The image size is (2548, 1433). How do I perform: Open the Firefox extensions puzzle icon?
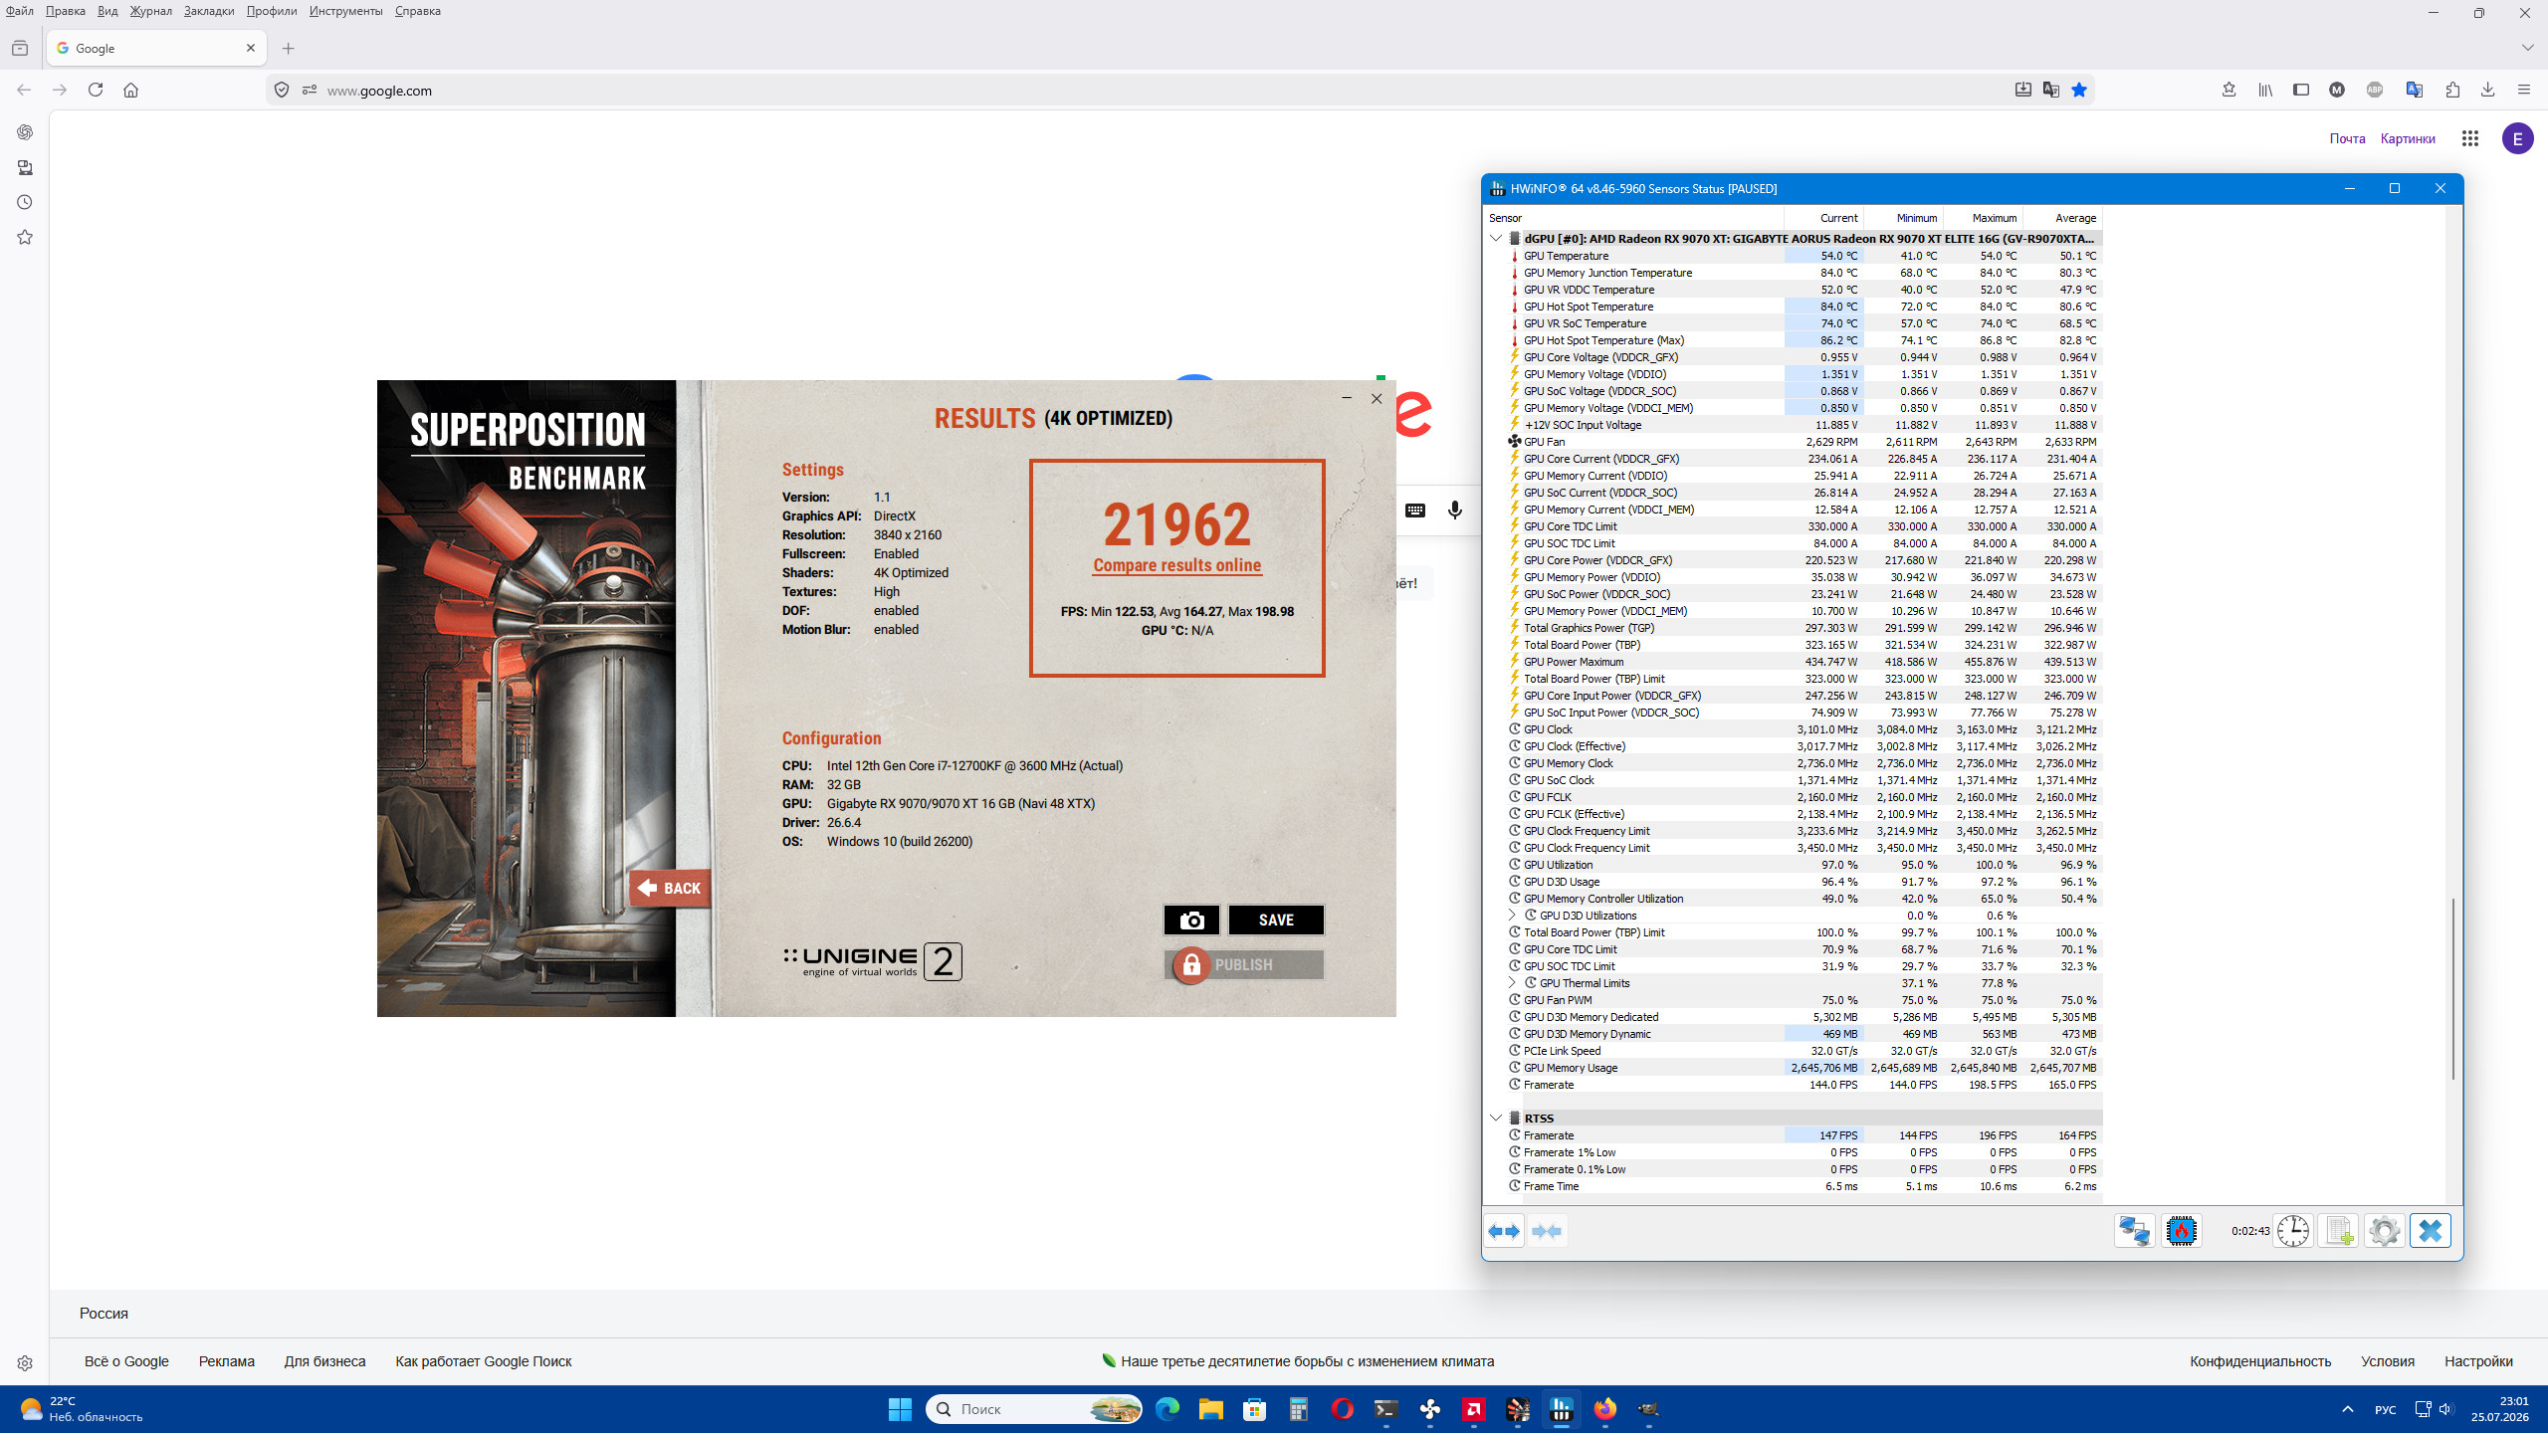click(x=2452, y=90)
